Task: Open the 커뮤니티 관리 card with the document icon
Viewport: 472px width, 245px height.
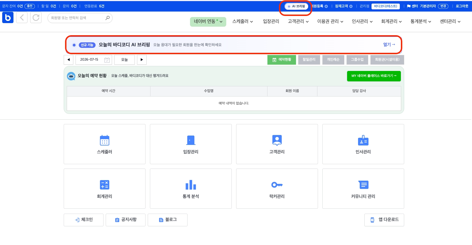Action: click(x=363, y=189)
